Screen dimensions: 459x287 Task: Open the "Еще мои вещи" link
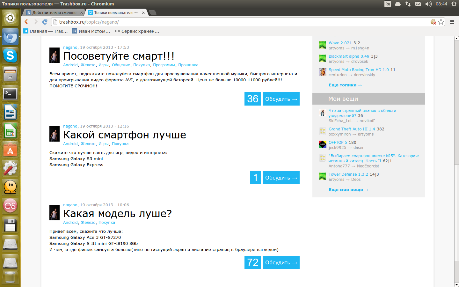348,190
